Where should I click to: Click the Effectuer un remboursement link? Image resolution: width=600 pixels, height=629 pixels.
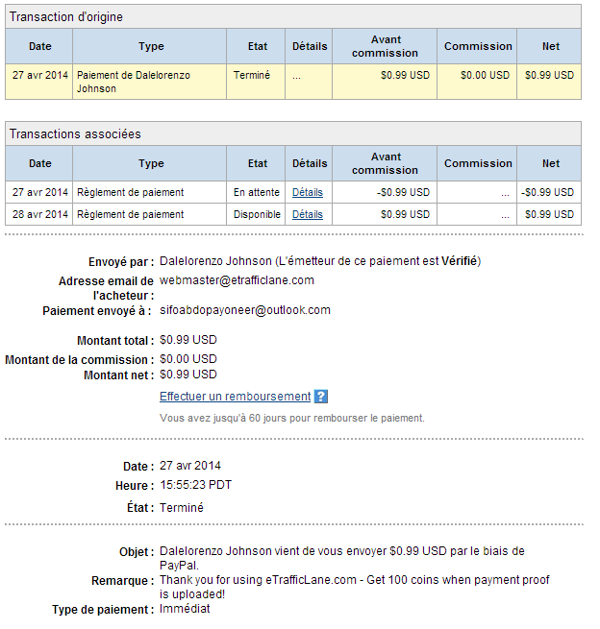pos(235,397)
